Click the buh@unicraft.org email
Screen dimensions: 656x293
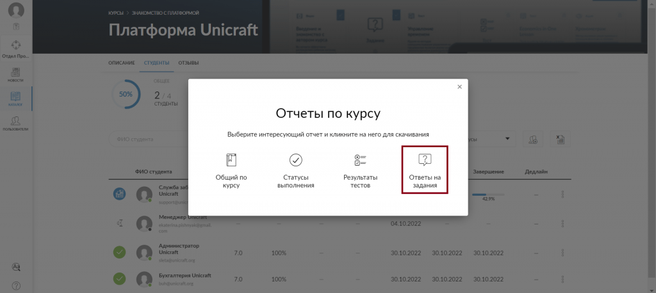point(176,283)
